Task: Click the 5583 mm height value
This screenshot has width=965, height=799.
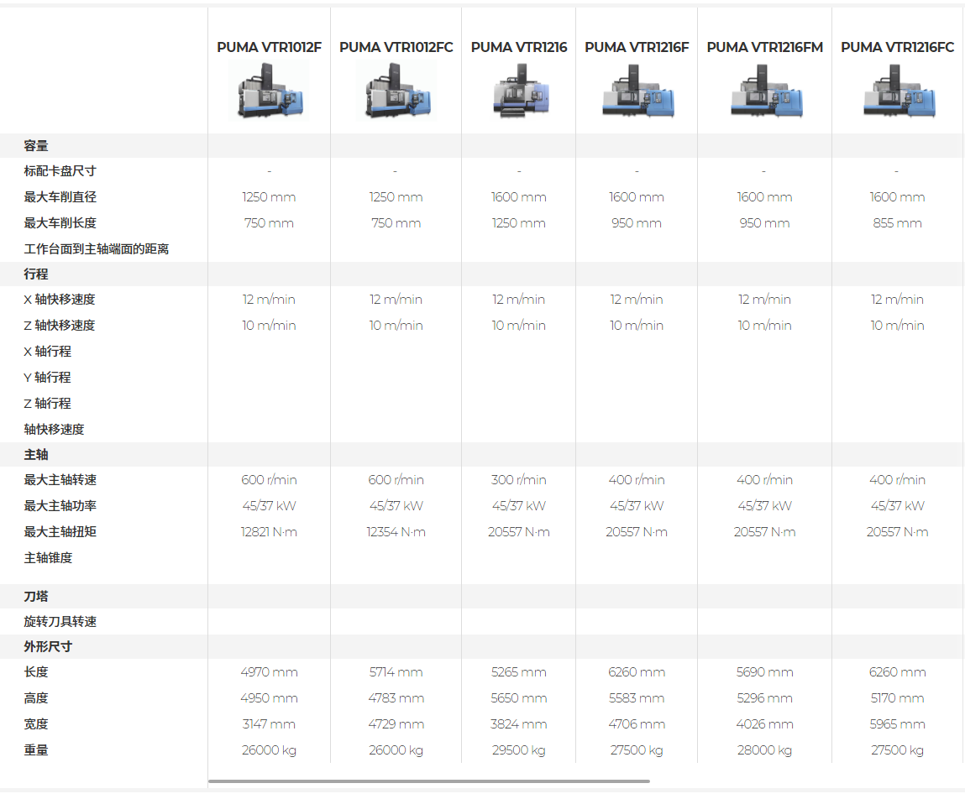Action: tap(637, 698)
